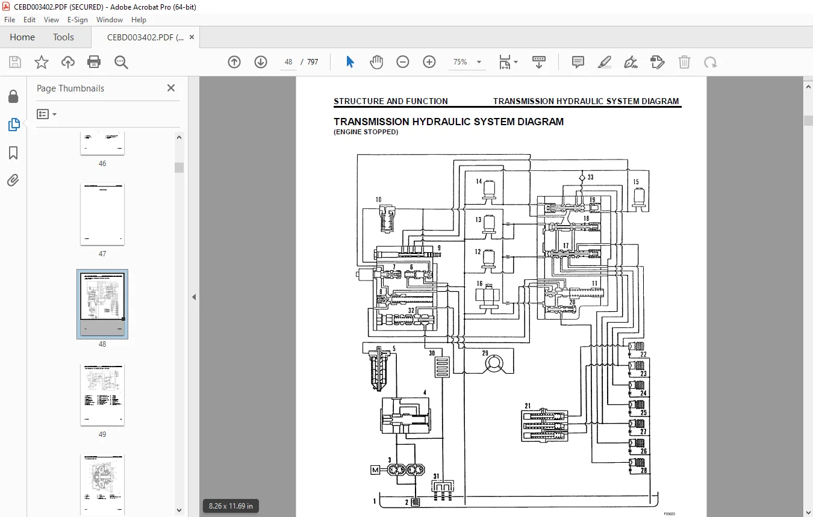This screenshot has height=517, width=813.
Task: Zoom in with the plus circle icon
Action: (x=429, y=62)
